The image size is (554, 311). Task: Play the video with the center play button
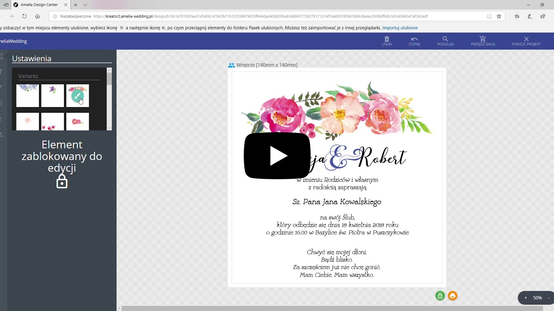pos(277,156)
